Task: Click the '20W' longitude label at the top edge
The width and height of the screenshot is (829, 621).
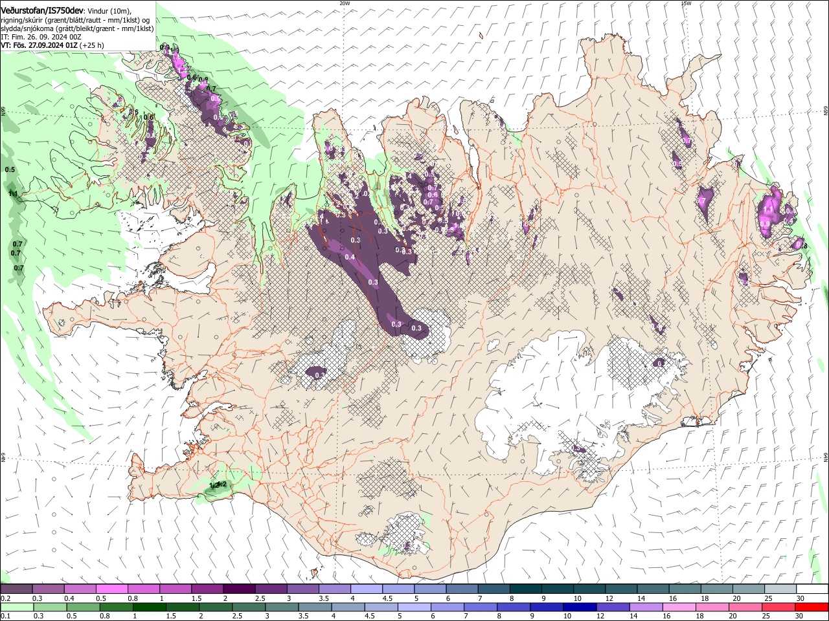Action: pyautogui.click(x=345, y=3)
